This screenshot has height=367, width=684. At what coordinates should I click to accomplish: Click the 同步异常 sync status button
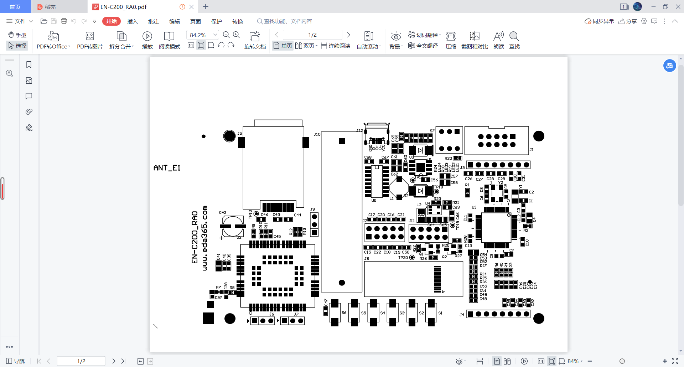tap(599, 21)
